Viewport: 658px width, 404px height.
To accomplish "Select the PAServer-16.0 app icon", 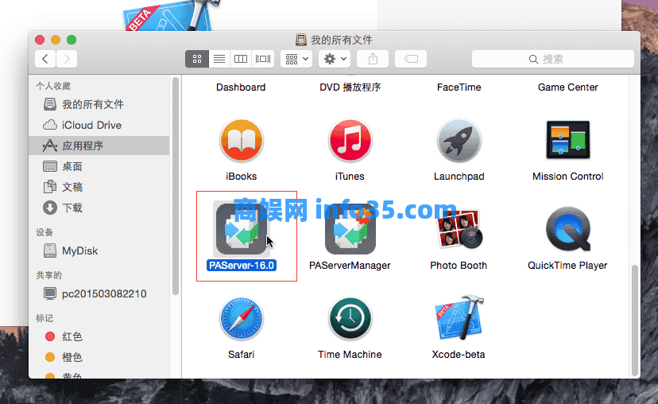I will click(x=241, y=230).
